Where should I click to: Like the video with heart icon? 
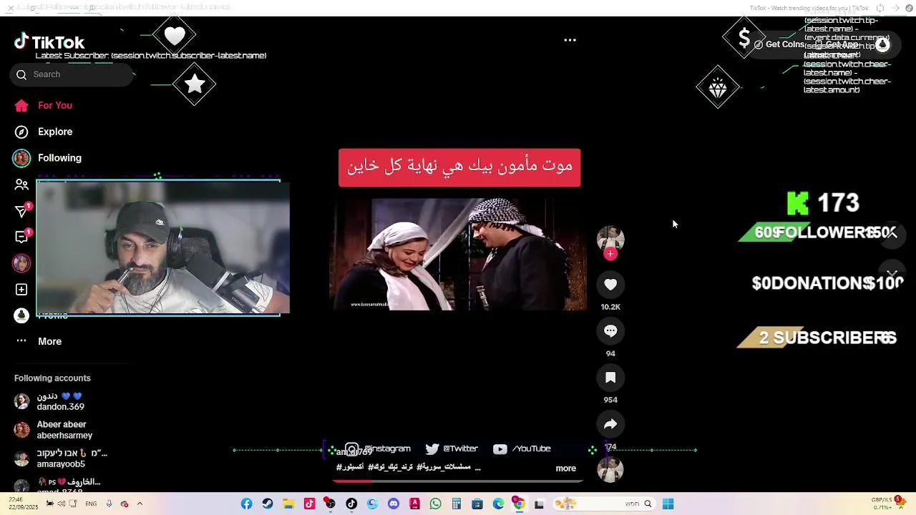(610, 285)
